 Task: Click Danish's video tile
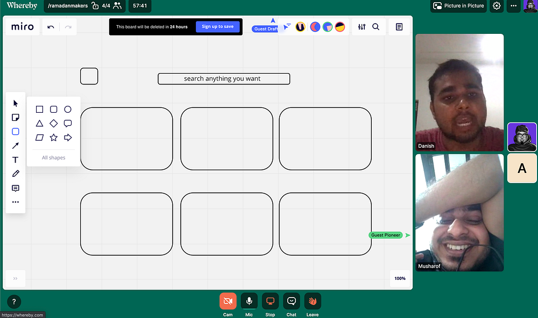click(460, 92)
